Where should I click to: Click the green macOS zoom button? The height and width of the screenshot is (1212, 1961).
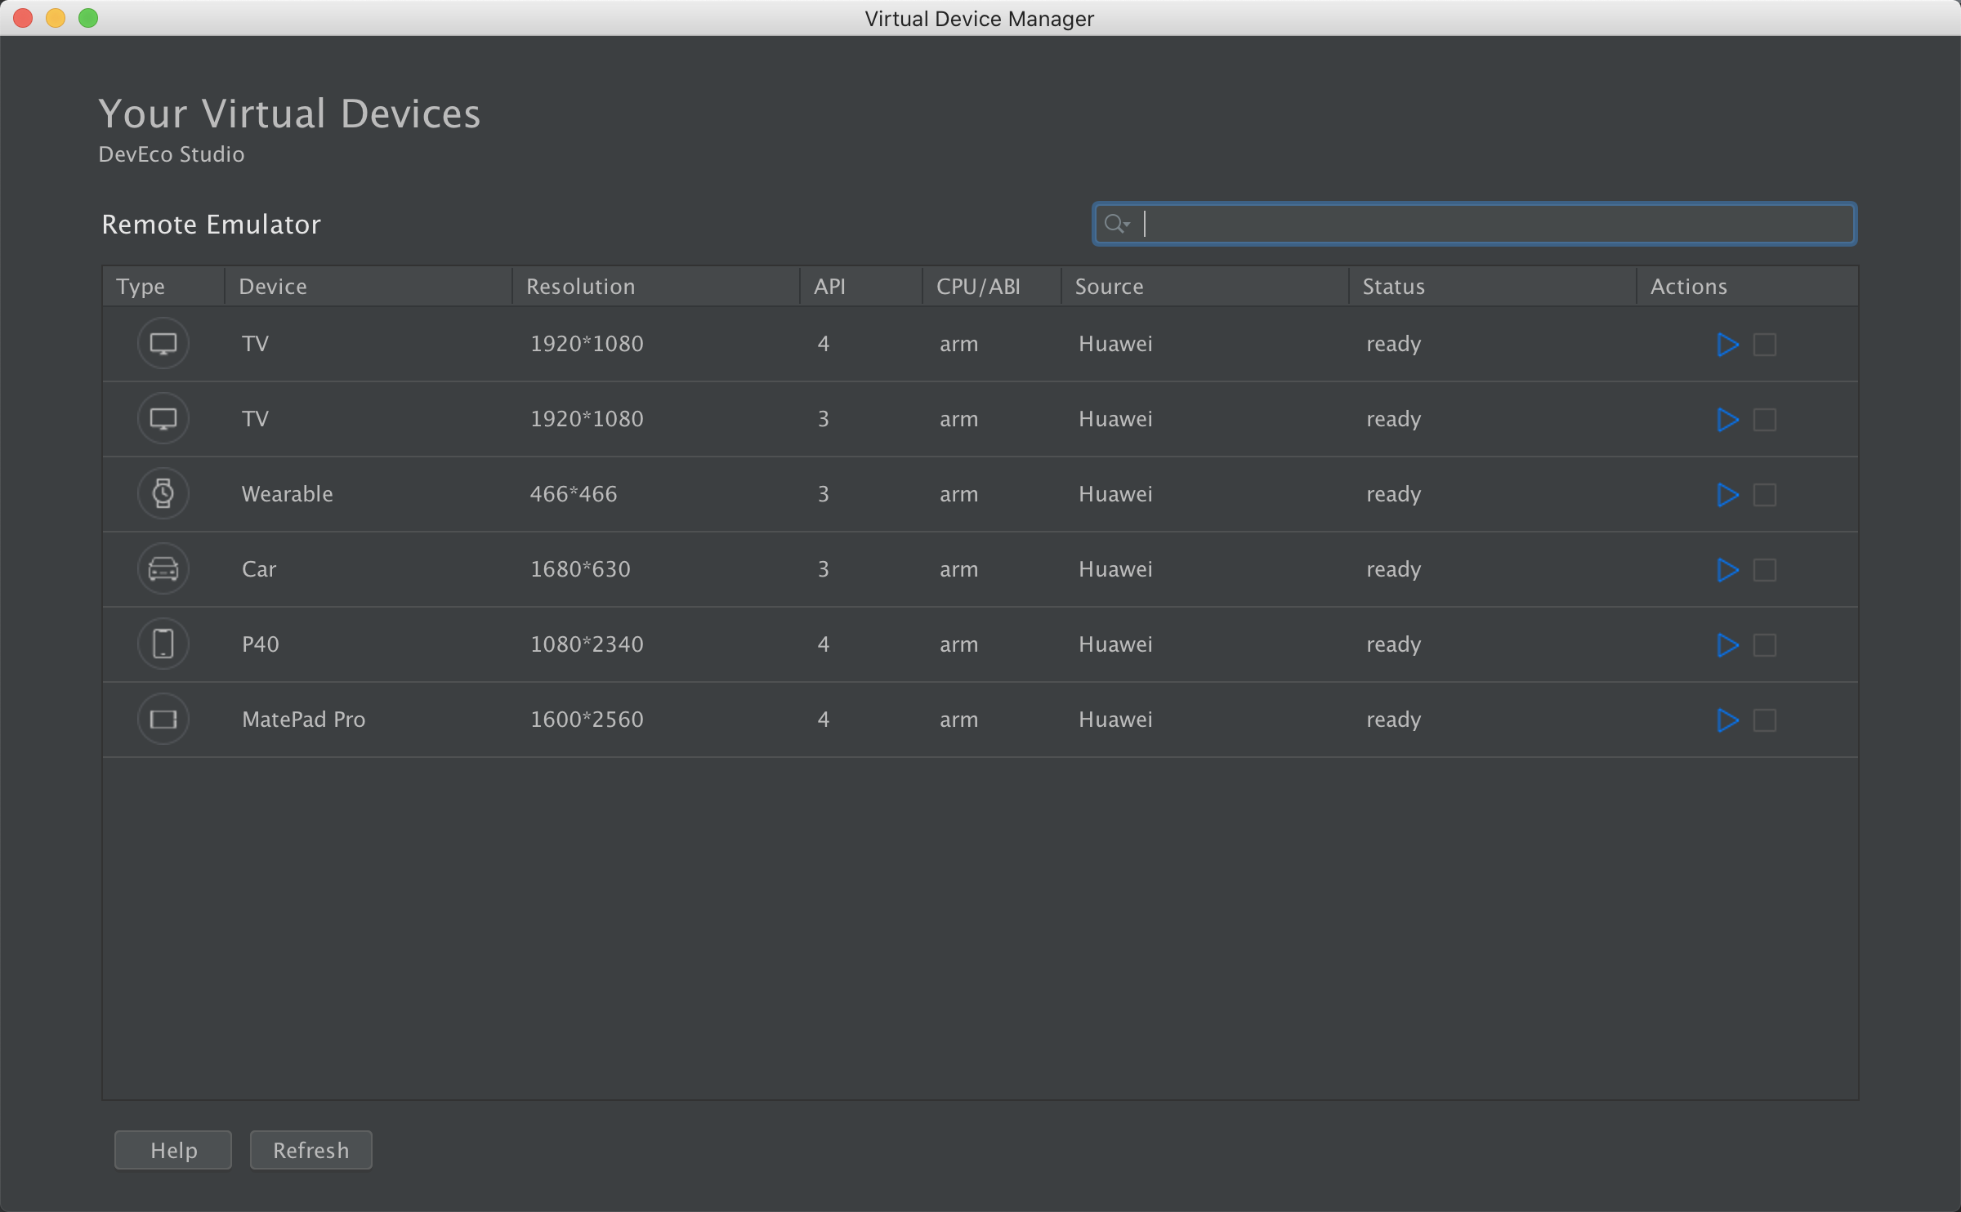tap(88, 18)
